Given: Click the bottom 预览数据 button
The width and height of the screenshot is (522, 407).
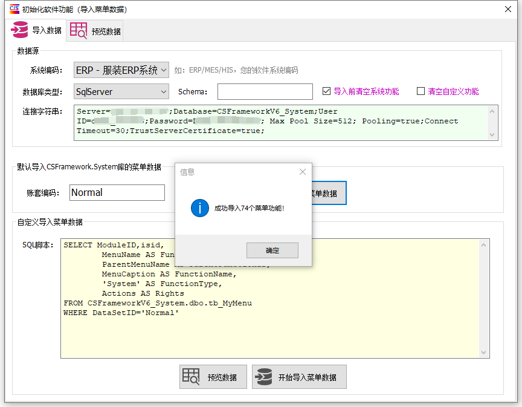Looking at the screenshot, I should click(213, 377).
